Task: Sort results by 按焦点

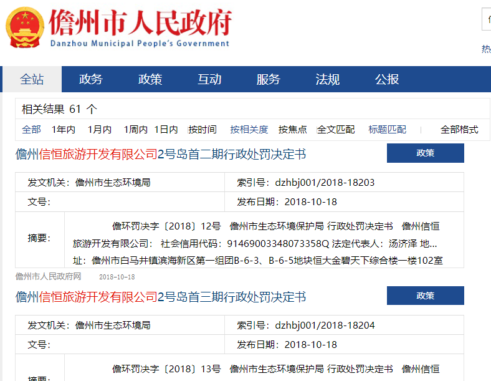Action: tap(292, 129)
